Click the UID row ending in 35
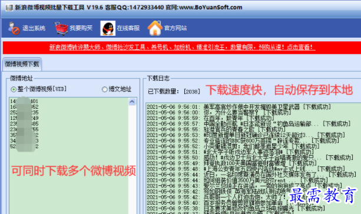The image size is (361, 214). 24,112
